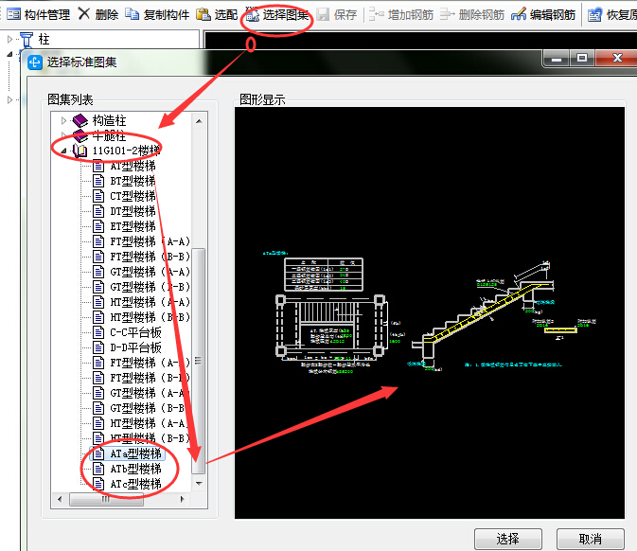Expand the 柱 node in the background tree
This screenshot has height=551, width=637.
(x=9, y=40)
